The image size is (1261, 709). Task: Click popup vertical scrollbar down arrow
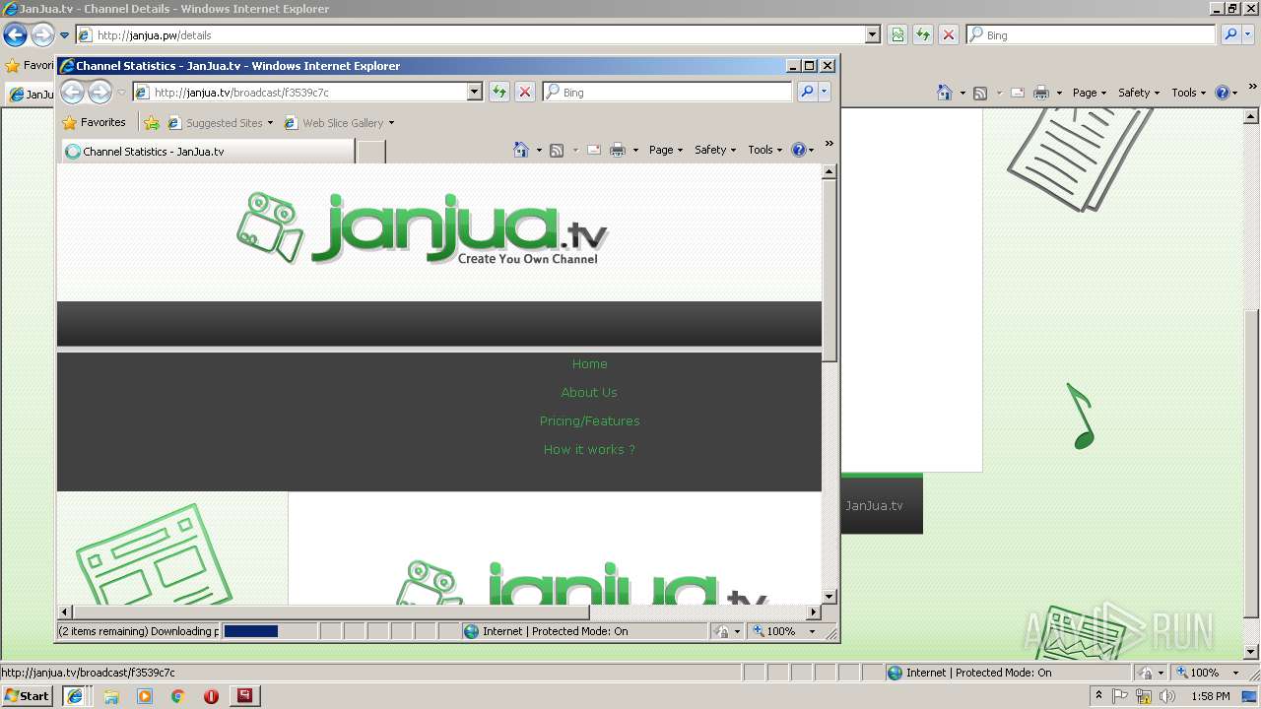(x=829, y=596)
